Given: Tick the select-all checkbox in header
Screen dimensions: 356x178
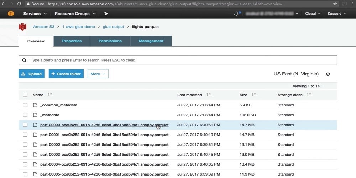Looking at the screenshot, I should (25, 95).
